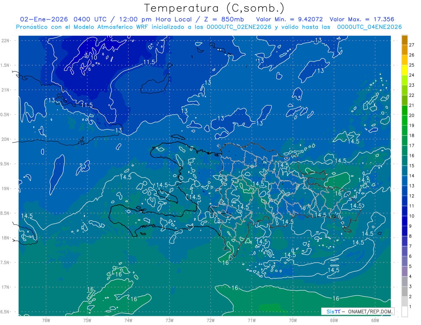The image size is (421, 325).
Task: Click the "68W" longitude axis label
Action: pos(375,320)
